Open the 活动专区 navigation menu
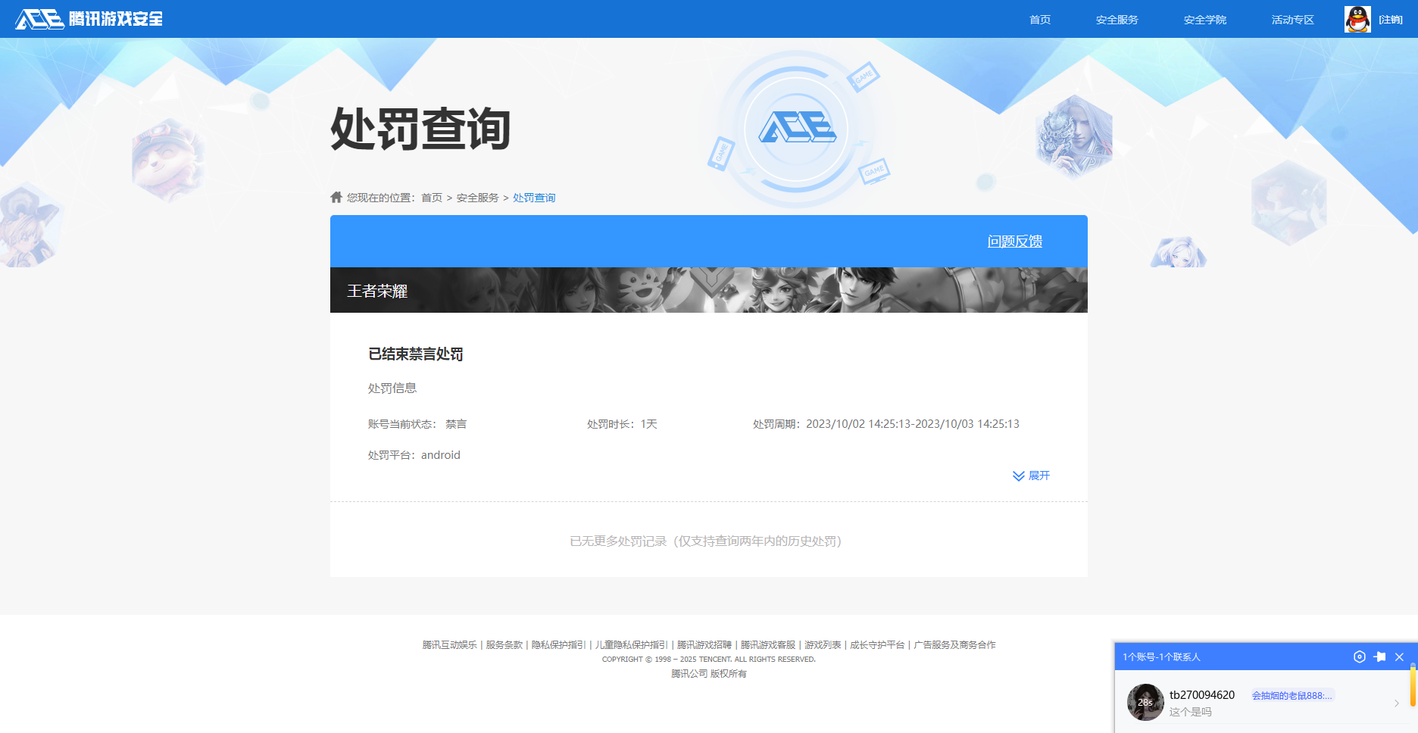Image resolution: width=1418 pixels, height=733 pixels. point(1292,20)
